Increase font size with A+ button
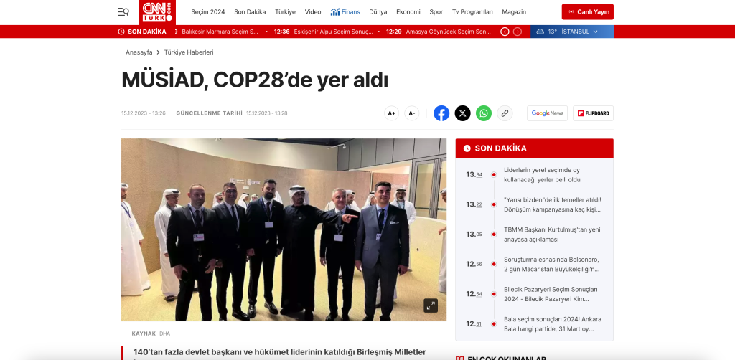 tap(391, 113)
